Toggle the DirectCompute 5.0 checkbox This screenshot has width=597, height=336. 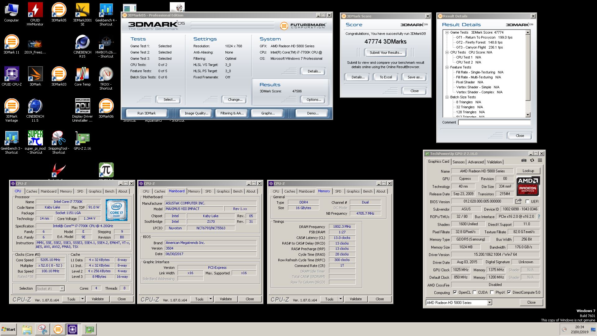(509, 292)
